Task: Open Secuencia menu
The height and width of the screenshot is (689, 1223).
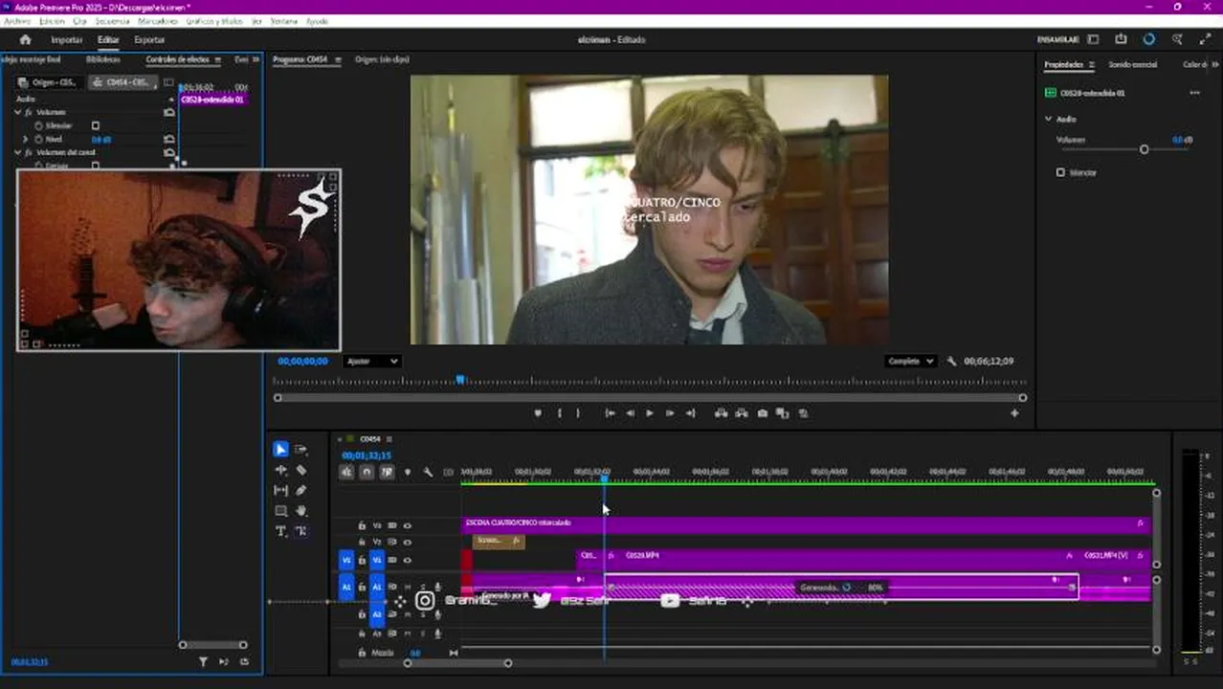Action: click(x=112, y=21)
